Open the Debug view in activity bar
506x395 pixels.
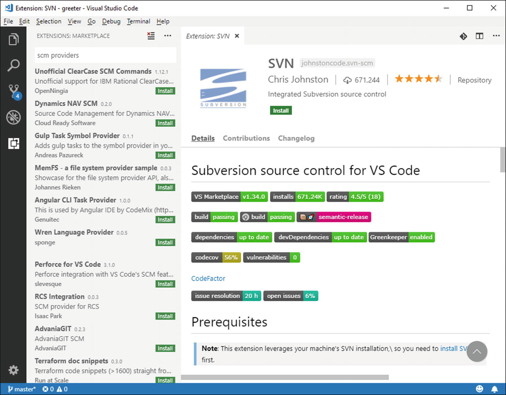pyautogui.click(x=13, y=118)
